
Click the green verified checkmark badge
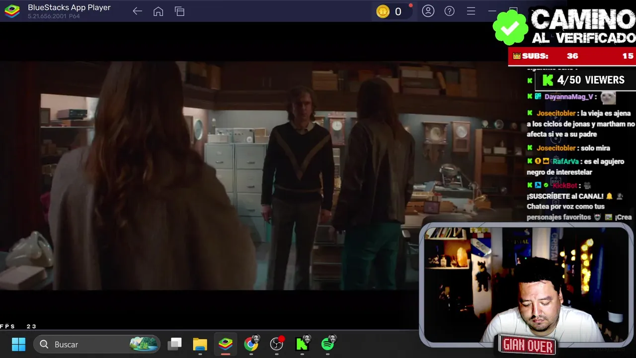(510, 28)
